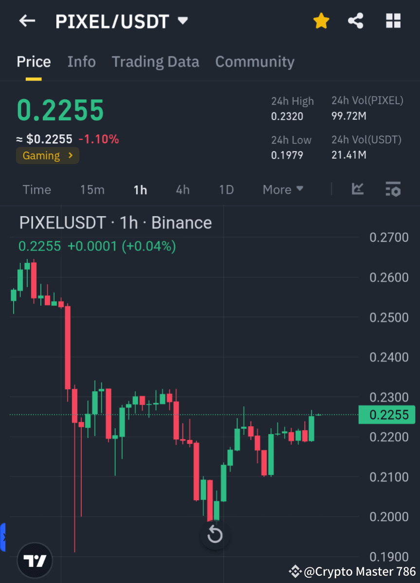Open the PIXEL/USDT pair selector dropdown
This screenshot has height=583, width=420.
pyautogui.click(x=183, y=20)
